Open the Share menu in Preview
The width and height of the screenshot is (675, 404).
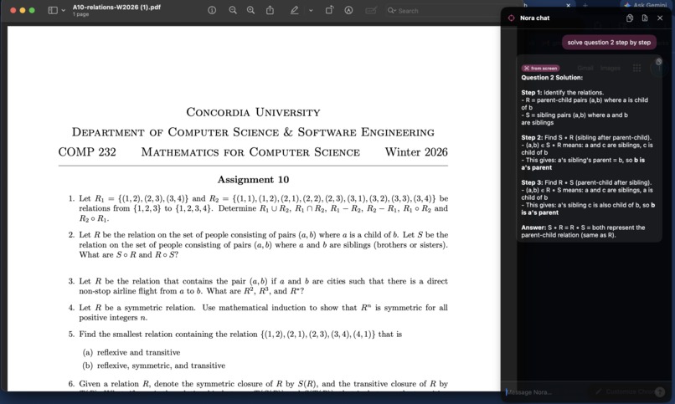coord(270,10)
